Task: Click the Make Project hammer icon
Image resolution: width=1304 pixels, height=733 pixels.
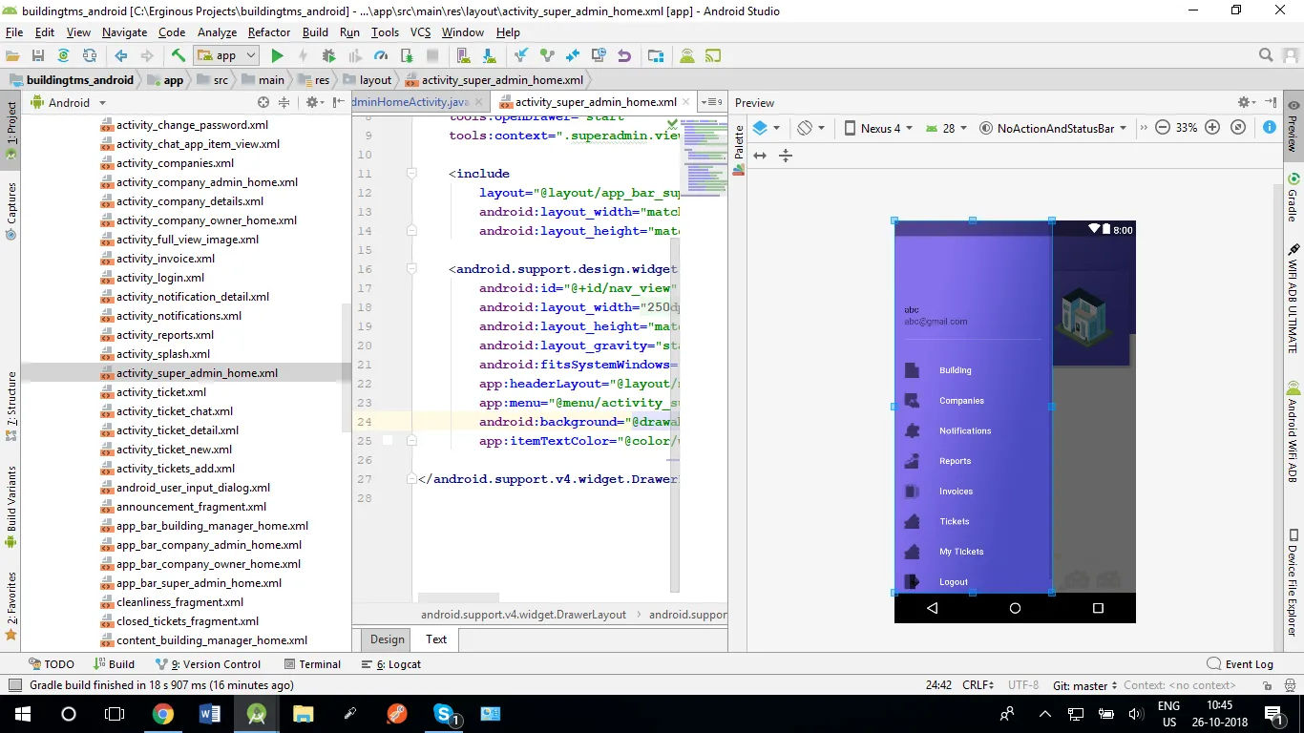Action: 178,56
